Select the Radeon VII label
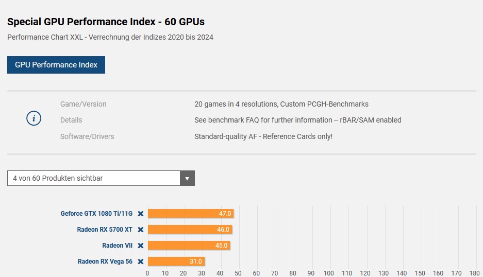Screen dimensions: 483x277 click(x=117, y=246)
